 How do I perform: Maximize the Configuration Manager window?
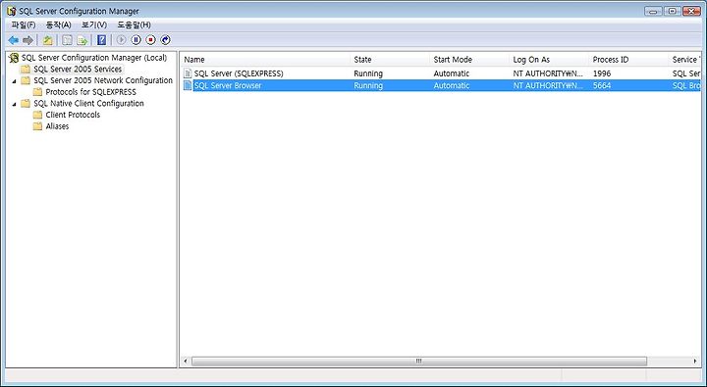pyautogui.click(x=672, y=11)
